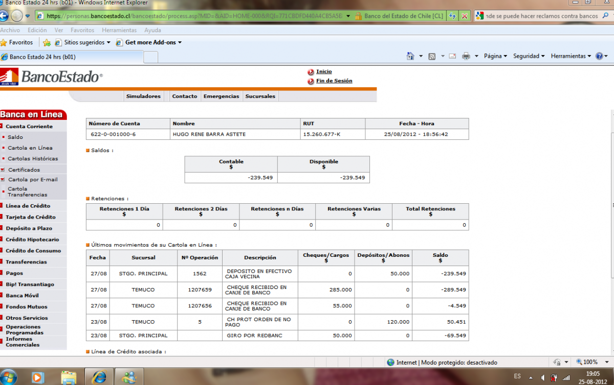The height and width of the screenshot is (385, 614).
Task: Click in the browser search box
Action: 542,16
